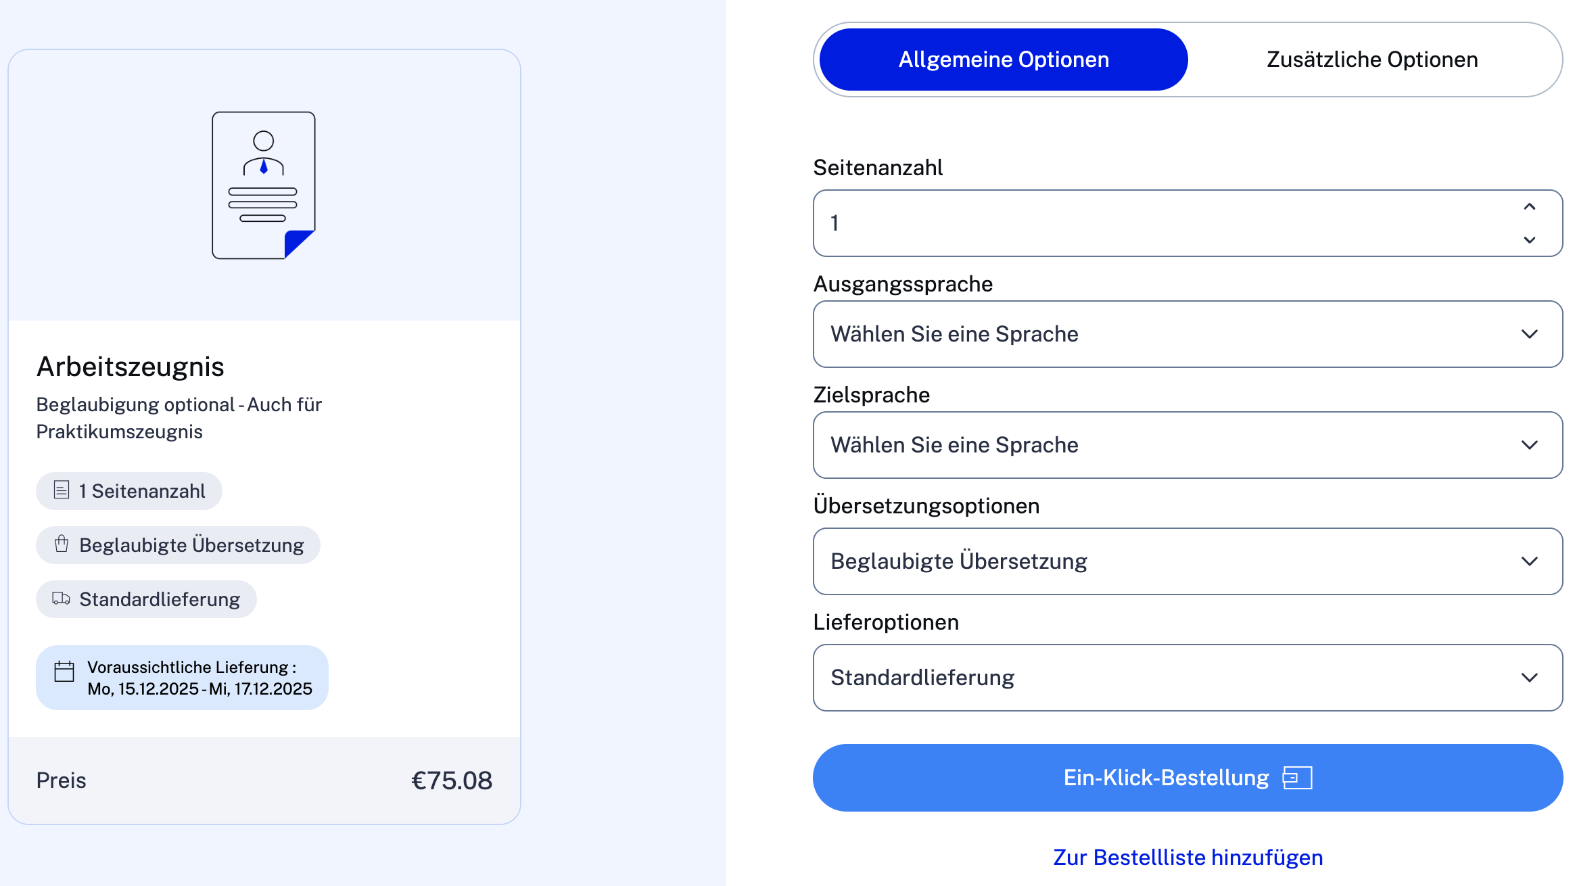Image resolution: width=1575 pixels, height=886 pixels.
Task: Decrease Seitenanzahl with the down arrow
Action: coord(1530,240)
